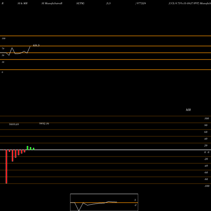Click the 'SI(TM)' header text
Screen dimensions: 211x211
[80, 3]
